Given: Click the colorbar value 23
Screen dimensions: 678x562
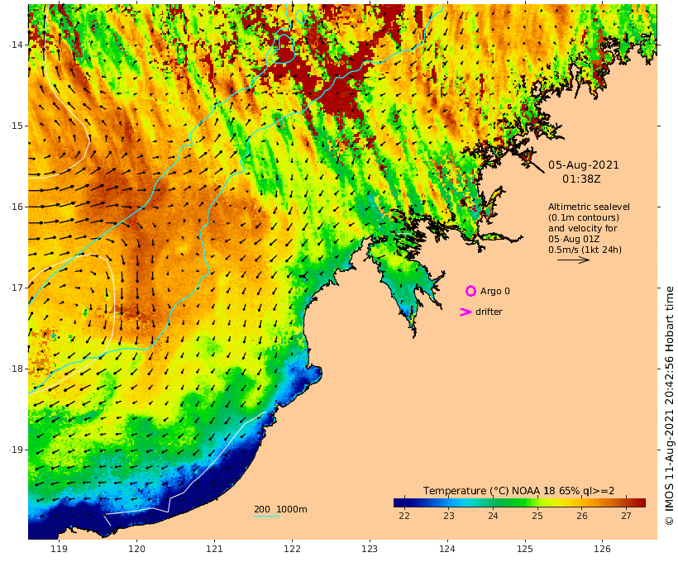Looking at the screenshot, I should click(x=448, y=516).
